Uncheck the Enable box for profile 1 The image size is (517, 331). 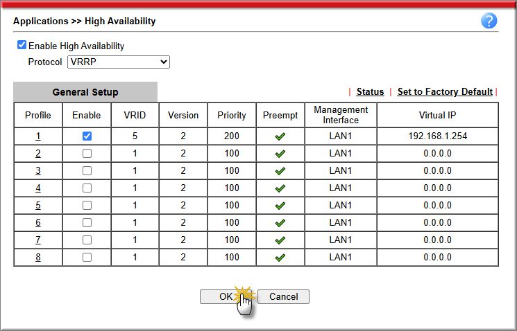click(87, 136)
